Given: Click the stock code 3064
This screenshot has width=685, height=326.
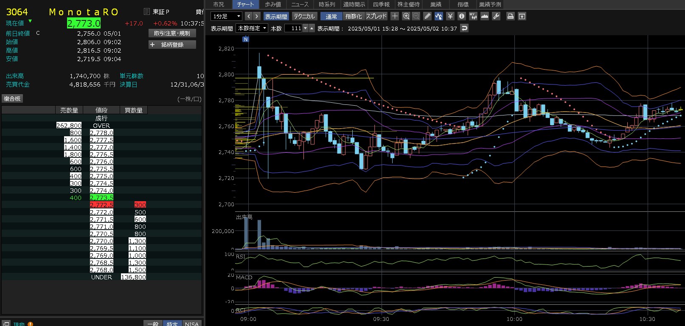Looking at the screenshot, I should coord(17,12).
